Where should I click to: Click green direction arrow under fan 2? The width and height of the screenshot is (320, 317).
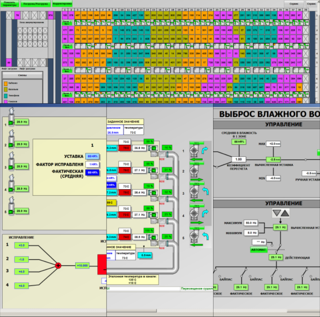click(197, 179)
